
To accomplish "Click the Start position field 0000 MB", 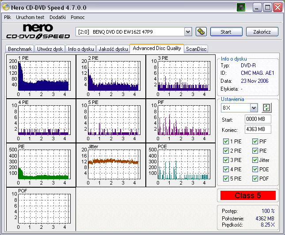I will tap(258, 119).
